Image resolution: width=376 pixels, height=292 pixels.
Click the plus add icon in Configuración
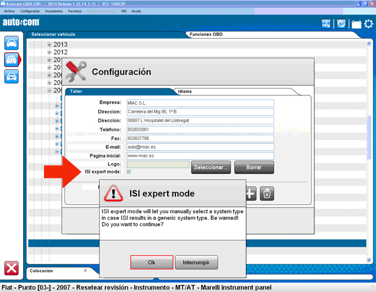pos(250,194)
